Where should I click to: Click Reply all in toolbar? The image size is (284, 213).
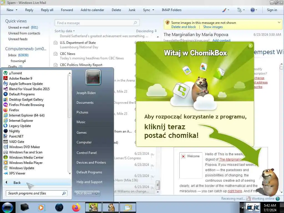(x=47, y=10)
